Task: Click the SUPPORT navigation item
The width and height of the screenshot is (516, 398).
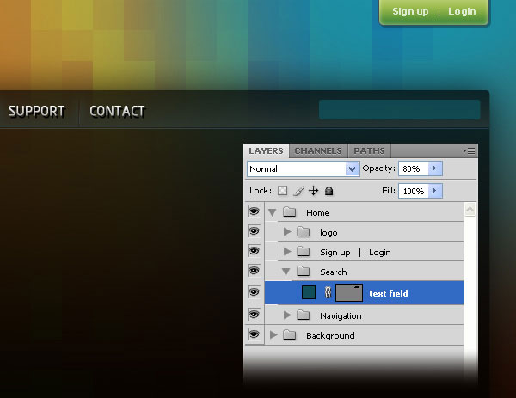Action: [x=36, y=111]
